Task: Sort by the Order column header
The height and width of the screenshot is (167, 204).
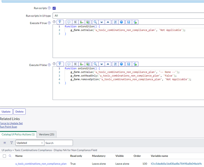Action: click(x=137, y=156)
